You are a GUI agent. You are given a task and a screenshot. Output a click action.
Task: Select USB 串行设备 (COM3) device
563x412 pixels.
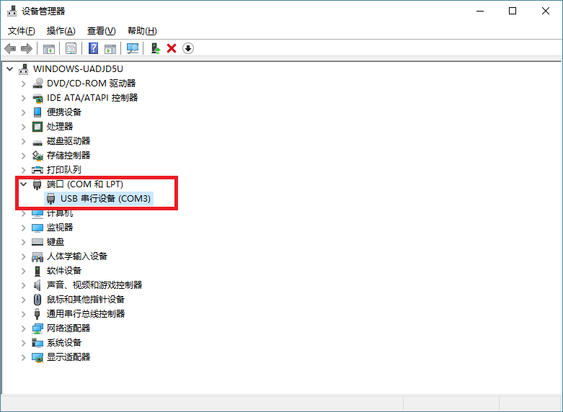pos(105,199)
